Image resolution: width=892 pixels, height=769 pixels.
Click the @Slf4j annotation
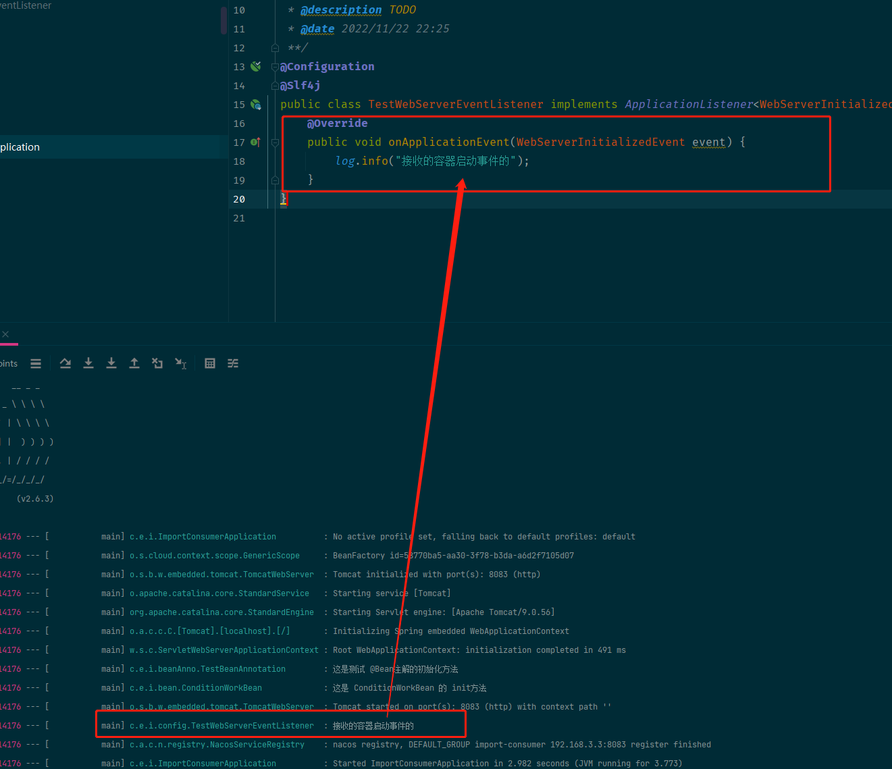[x=300, y=85]
